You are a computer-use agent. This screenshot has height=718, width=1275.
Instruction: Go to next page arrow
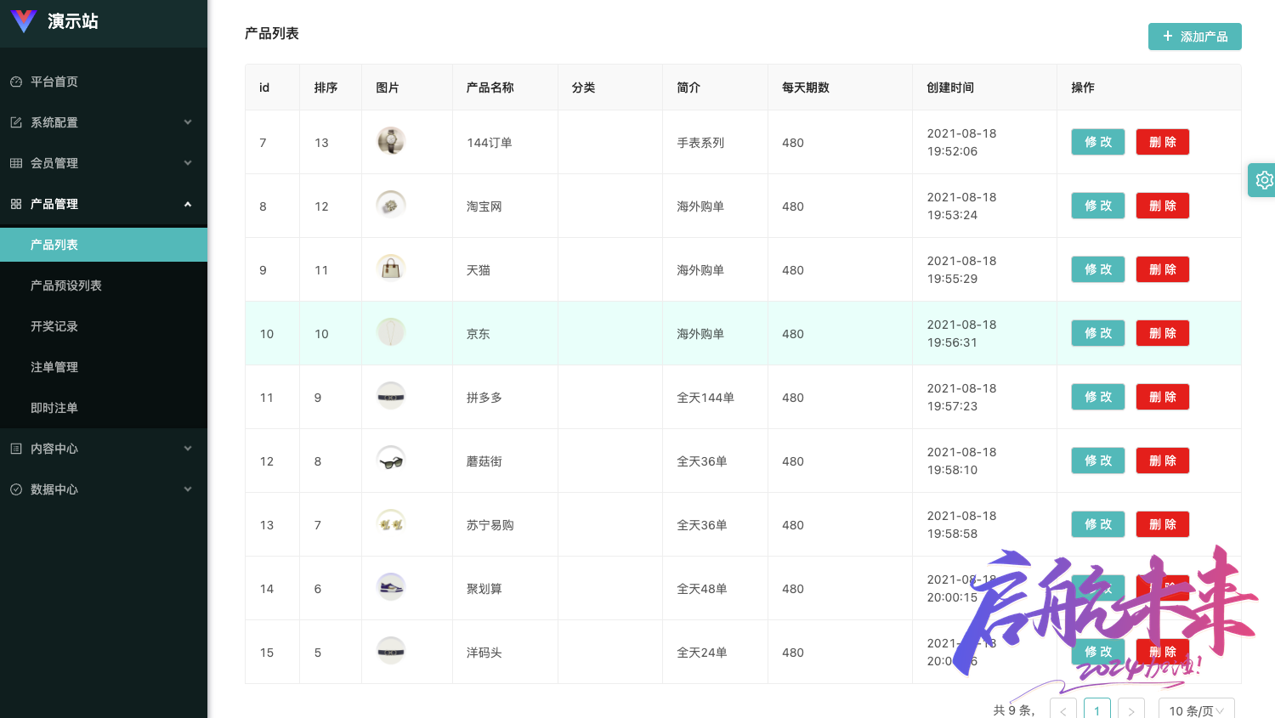pyautogui.click(x=1131, y=710)
